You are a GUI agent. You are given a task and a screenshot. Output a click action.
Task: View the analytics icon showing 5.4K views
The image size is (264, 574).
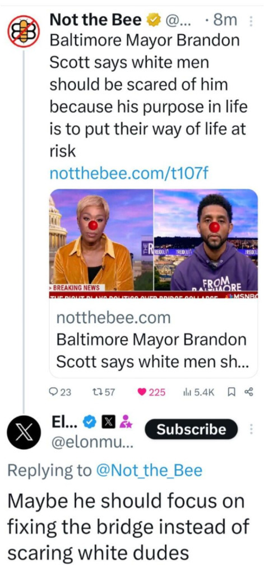[198, 392]
